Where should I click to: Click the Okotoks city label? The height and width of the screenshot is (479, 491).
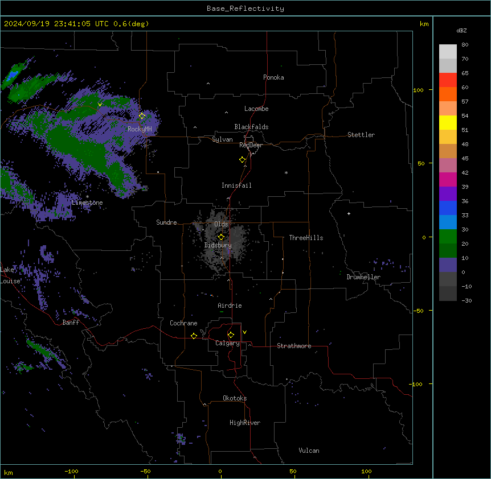[x=235, y=398]
